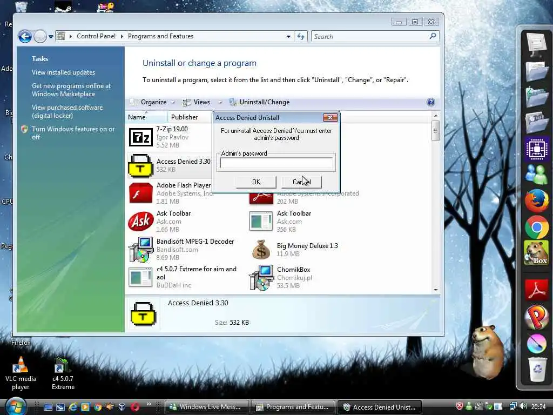The width and height of the screenshot is (553, 415).
Task: Open the recent pages dropdown arrow
Action: coord(51,36)
